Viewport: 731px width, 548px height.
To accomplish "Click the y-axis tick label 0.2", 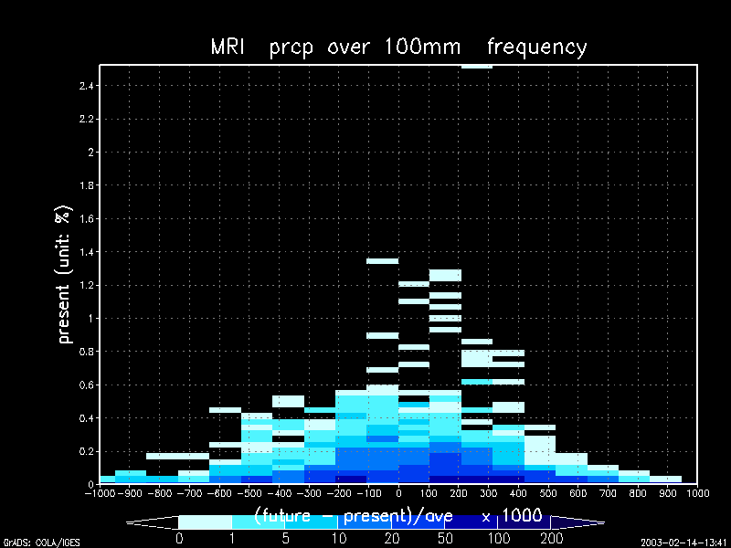I will tap(87, 451).
